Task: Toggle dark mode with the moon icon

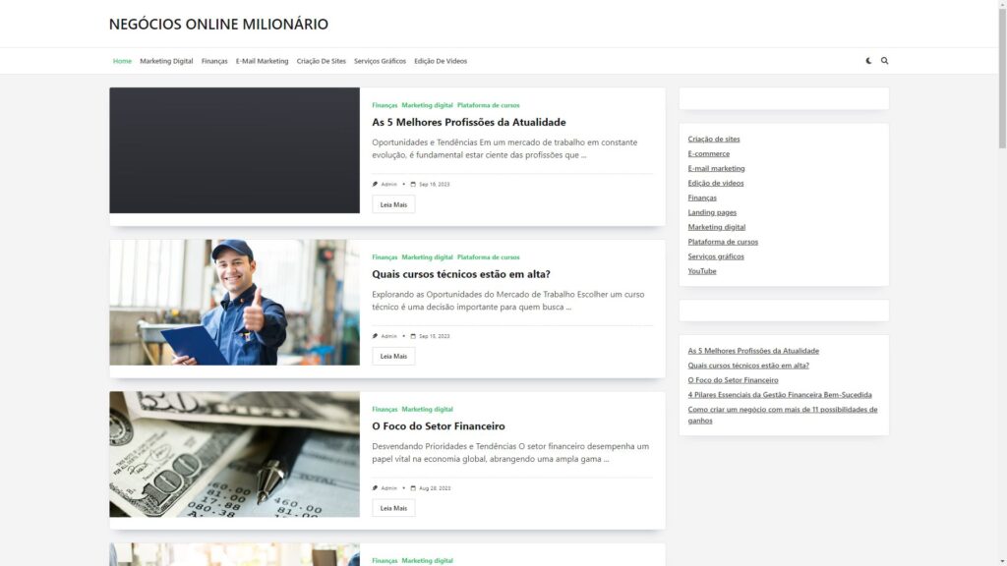Action: (866, 60)
